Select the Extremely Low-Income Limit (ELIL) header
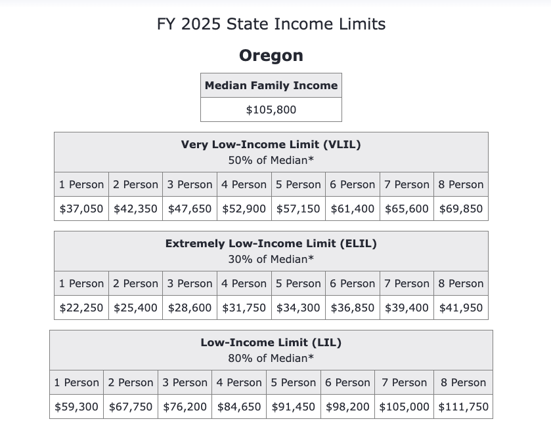The height and width of the screenshot is (438, 551). pyautogui.click(x=271, y=243)
